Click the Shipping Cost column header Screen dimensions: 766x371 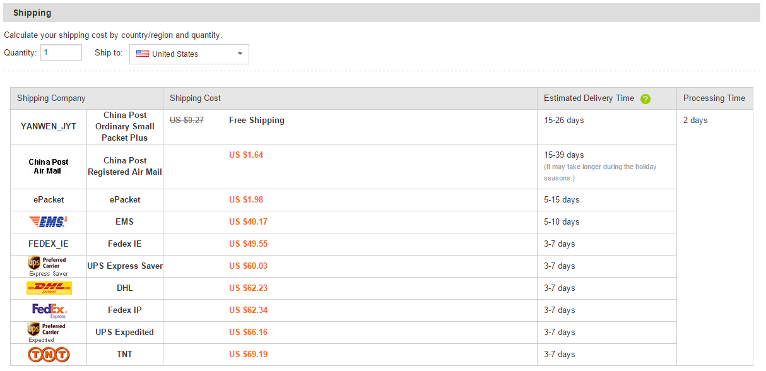pyautogui.click(x=196, y=98)
